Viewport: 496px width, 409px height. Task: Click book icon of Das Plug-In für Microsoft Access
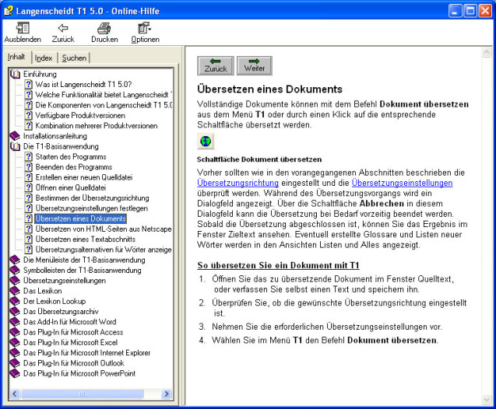tap(16, 332)
